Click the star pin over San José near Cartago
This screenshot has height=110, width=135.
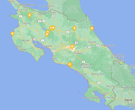[72, 47]
